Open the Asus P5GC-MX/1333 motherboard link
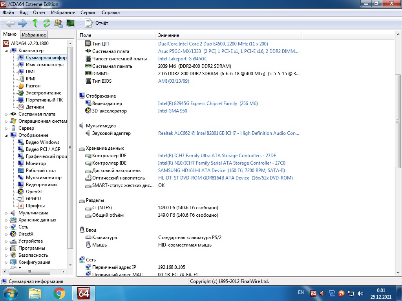Viewport: 402px width, 301px height. point(228,51)
